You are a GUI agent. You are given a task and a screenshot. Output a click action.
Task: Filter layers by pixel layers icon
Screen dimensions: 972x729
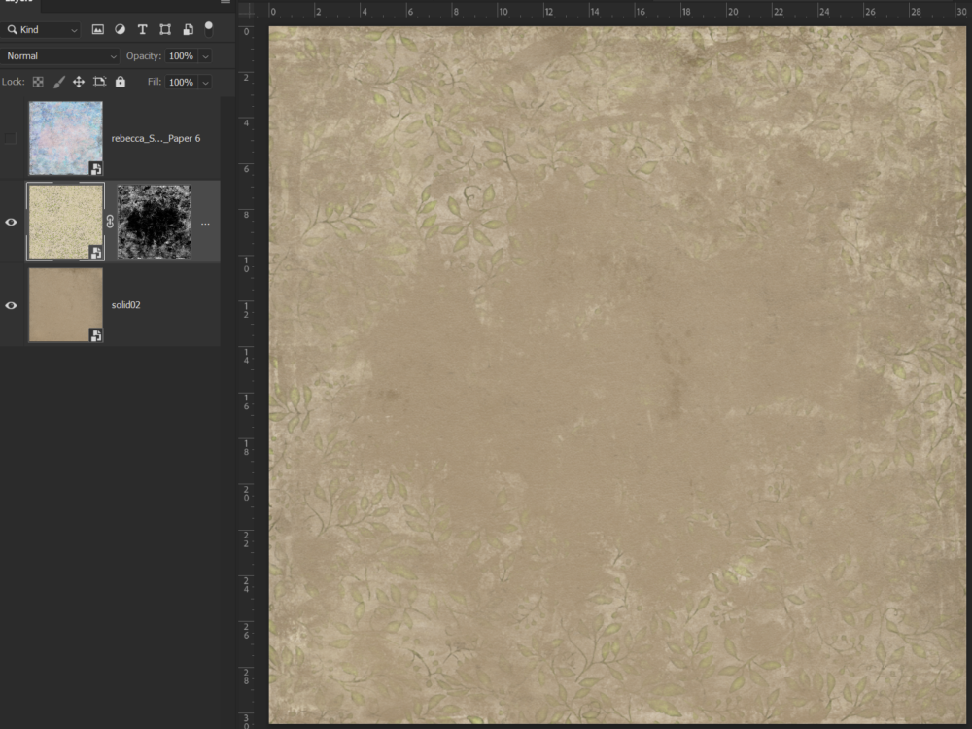click(98, 29)
